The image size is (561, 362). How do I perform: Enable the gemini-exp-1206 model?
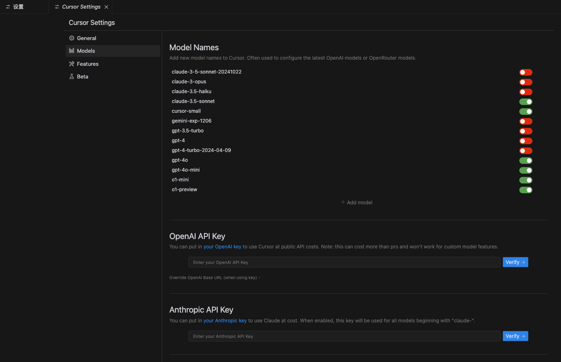click(526, 121)
